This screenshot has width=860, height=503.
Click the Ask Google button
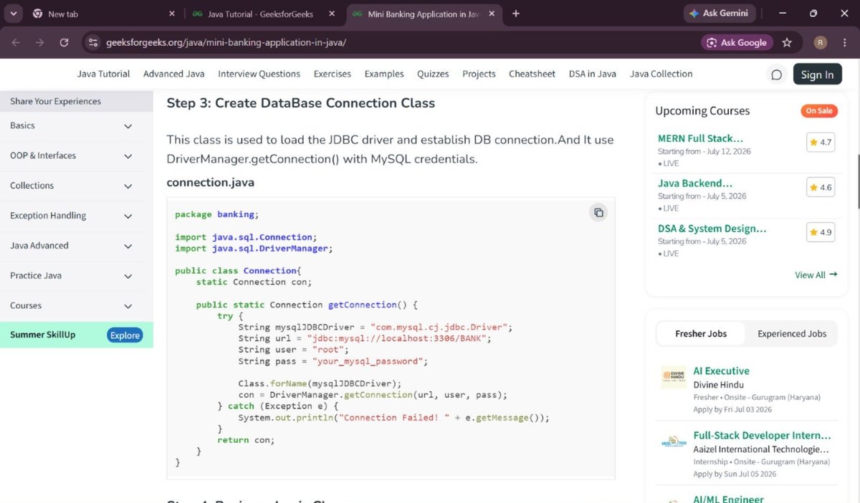737,42
